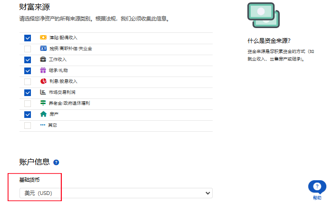Click the chart icon beside 市场交易利润
Screen dimensions: 333x204
tap(43, 92)
